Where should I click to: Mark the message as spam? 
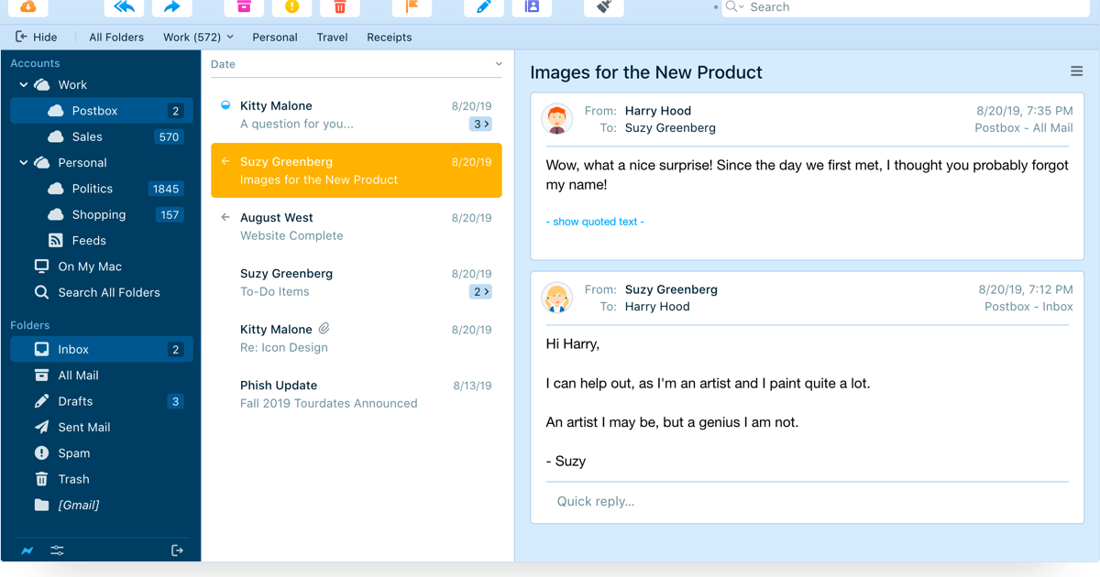(x=293, y=8)
